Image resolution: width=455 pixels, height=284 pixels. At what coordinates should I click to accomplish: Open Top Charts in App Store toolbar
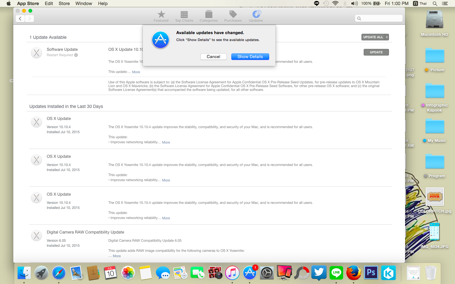[184, 16]
